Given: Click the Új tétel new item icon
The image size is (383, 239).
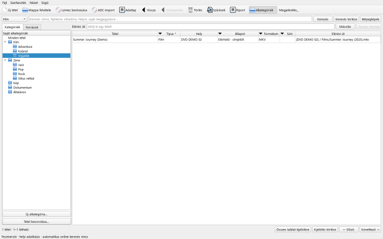Looking at the screenshot, I should (x=4, y=10).
